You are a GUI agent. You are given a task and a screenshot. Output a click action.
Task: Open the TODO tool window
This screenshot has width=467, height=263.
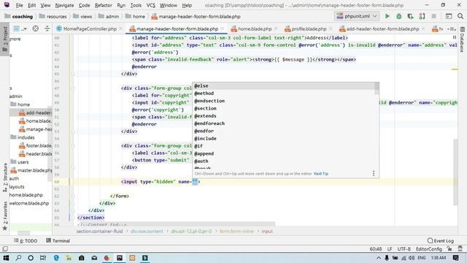[26, 240]
